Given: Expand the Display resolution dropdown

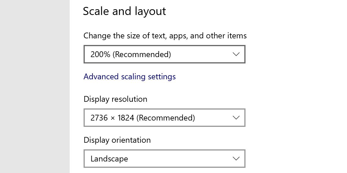Looking at the screenshot, I should (164, 118).
